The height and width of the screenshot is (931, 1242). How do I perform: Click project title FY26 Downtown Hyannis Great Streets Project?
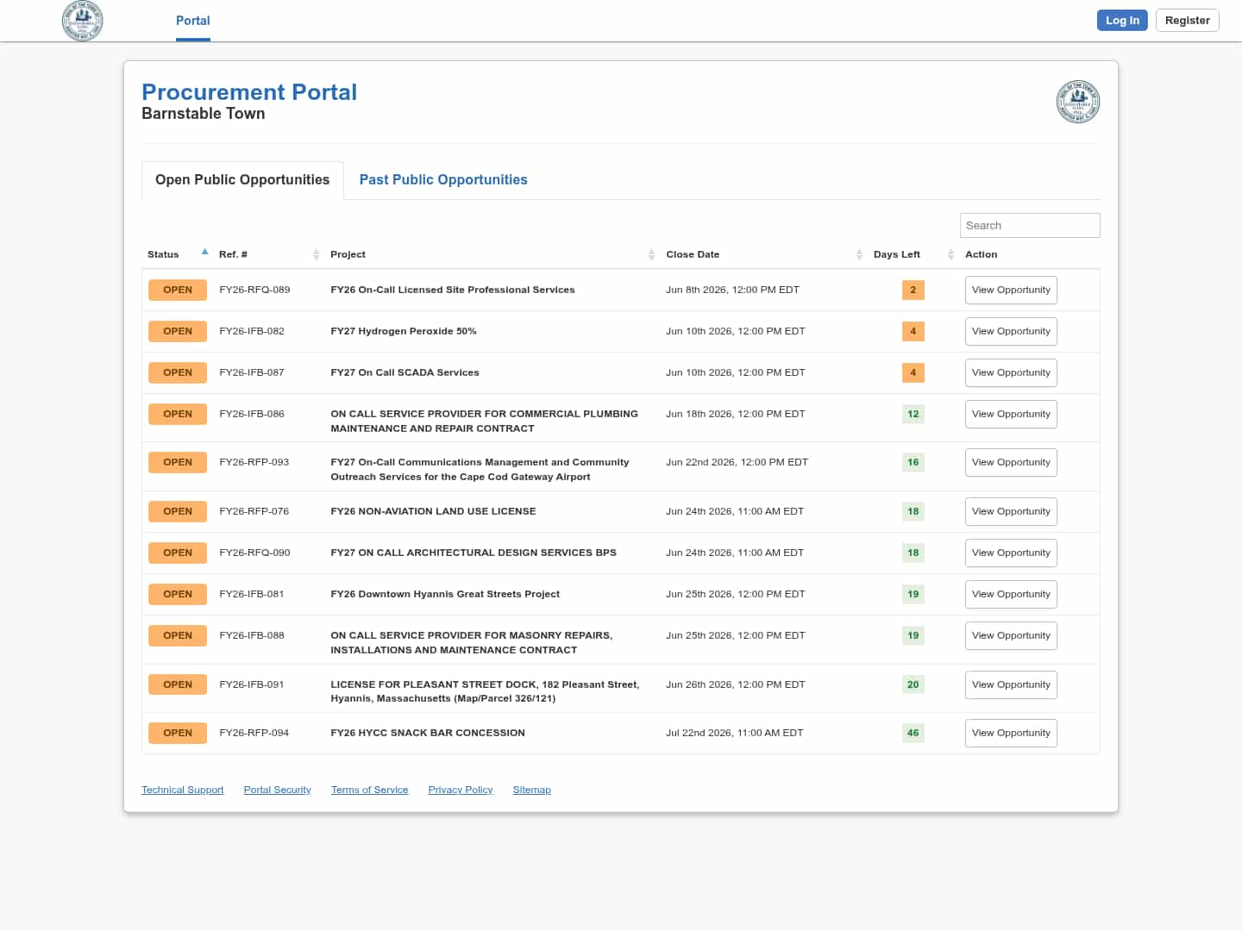[x=445, y=594]
